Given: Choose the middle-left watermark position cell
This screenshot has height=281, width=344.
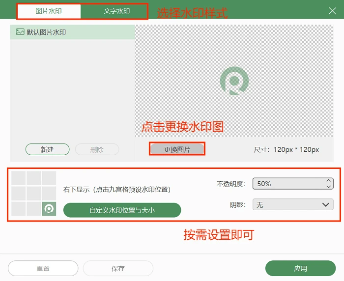Looking at the screenshot, I should (19, 193).
